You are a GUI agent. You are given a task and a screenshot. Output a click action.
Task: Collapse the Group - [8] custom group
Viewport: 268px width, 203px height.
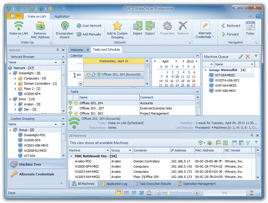[10, 130]
